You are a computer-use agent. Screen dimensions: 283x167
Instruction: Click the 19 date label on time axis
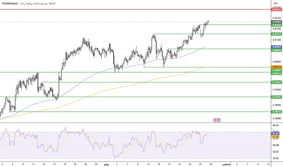(65, 164)
